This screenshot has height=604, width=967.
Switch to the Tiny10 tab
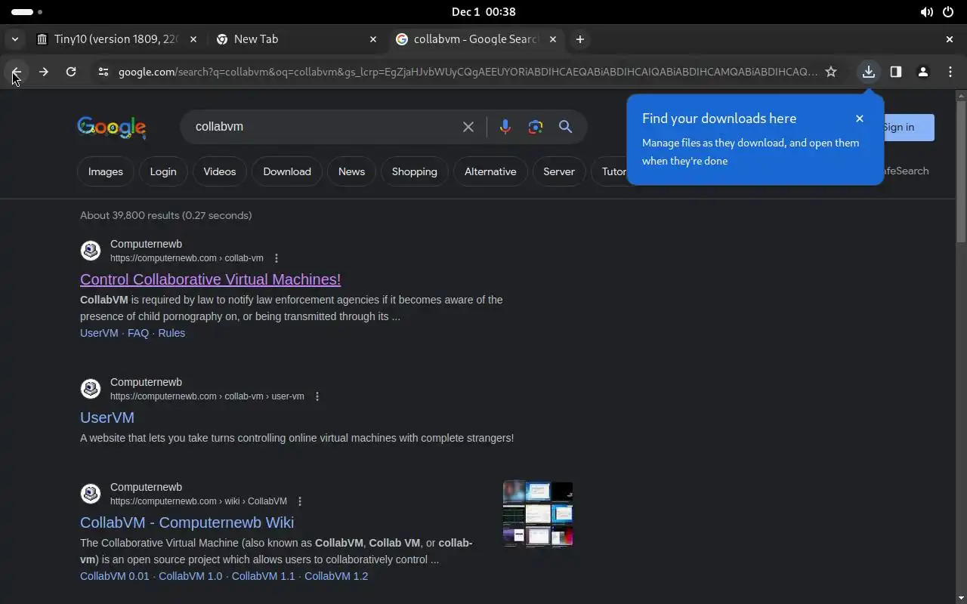(x=115, y=39)
